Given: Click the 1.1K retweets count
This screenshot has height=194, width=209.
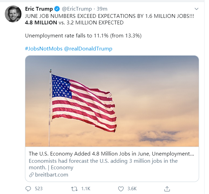Looking at the screenshot, I should pyautogui.click(x=86, y=189).
